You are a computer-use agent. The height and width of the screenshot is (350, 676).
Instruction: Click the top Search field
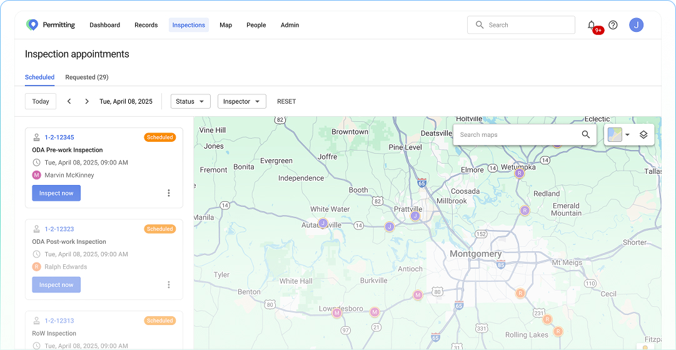[x=521, y=25]
